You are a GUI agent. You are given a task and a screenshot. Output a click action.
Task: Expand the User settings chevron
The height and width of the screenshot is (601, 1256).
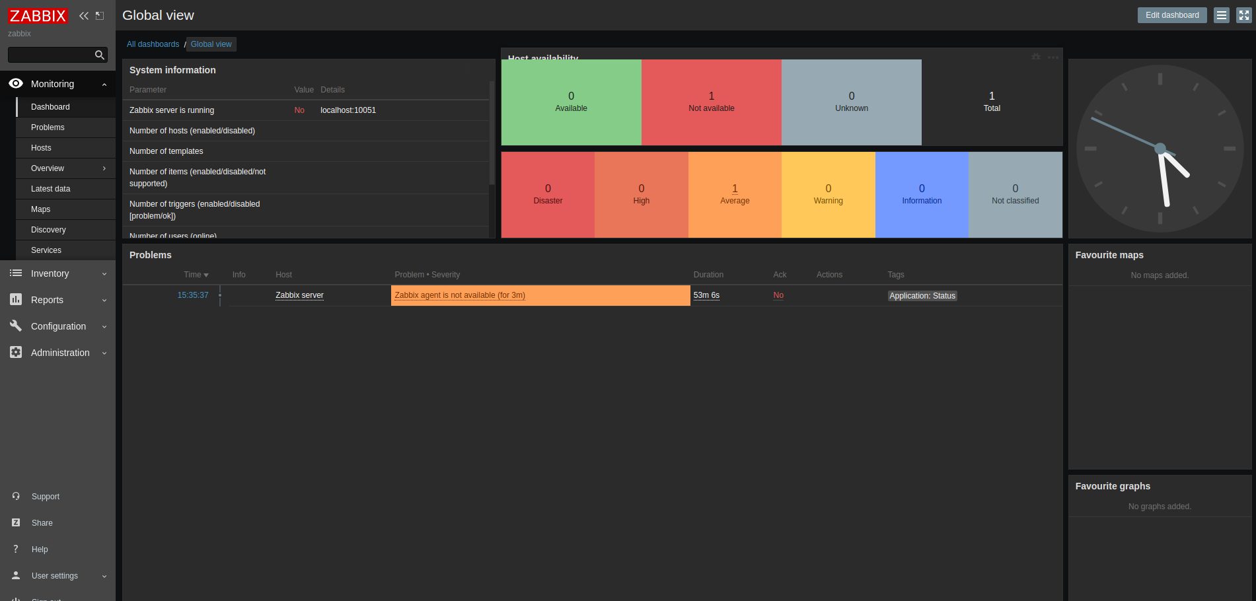(104, 577)
